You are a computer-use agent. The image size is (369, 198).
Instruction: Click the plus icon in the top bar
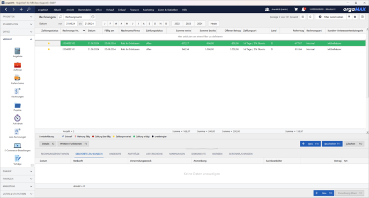pyautogui.click(x=21, y=10)
